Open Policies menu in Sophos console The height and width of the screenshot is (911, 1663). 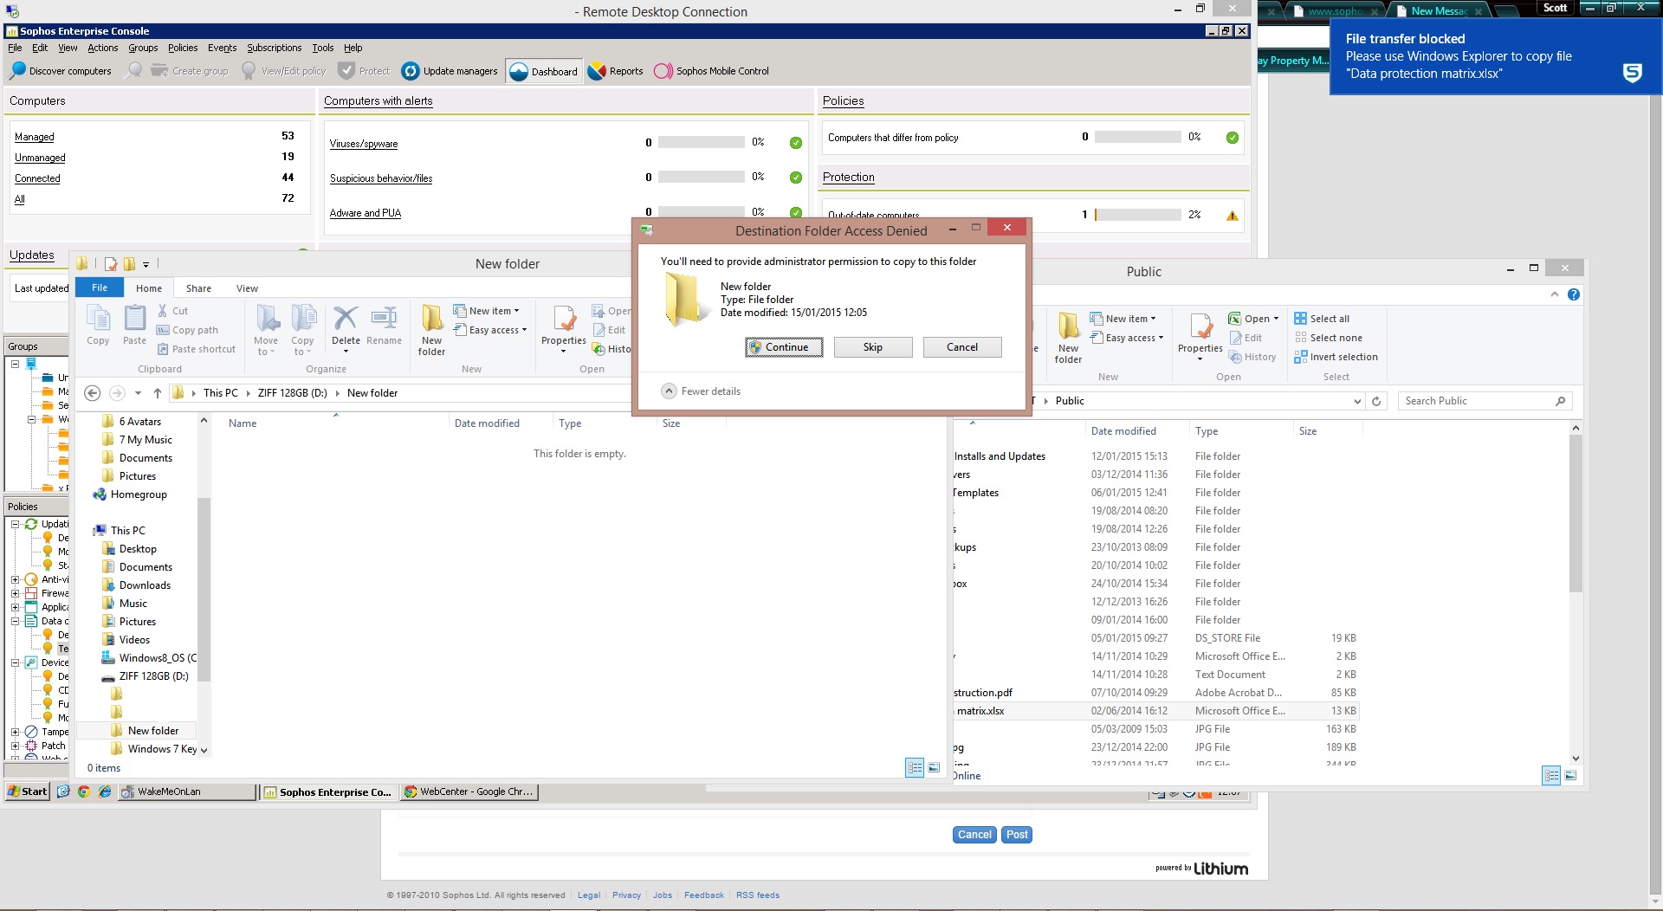183,48
